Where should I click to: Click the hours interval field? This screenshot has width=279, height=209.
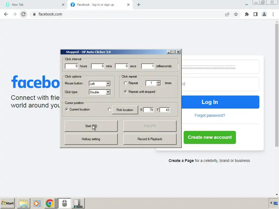(71, 66)
